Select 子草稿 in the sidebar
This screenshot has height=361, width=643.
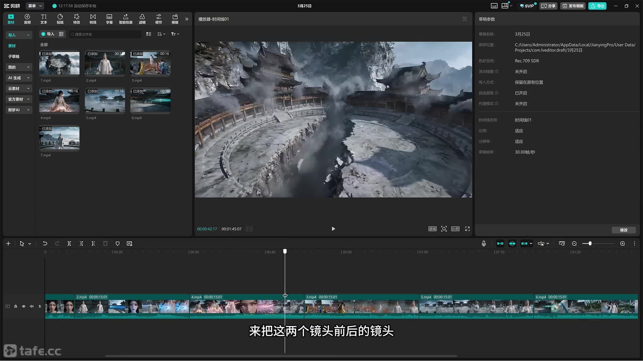coord(14,56)
